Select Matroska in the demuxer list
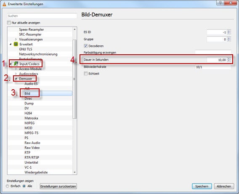Screen dimensions: 239x194 31,118
